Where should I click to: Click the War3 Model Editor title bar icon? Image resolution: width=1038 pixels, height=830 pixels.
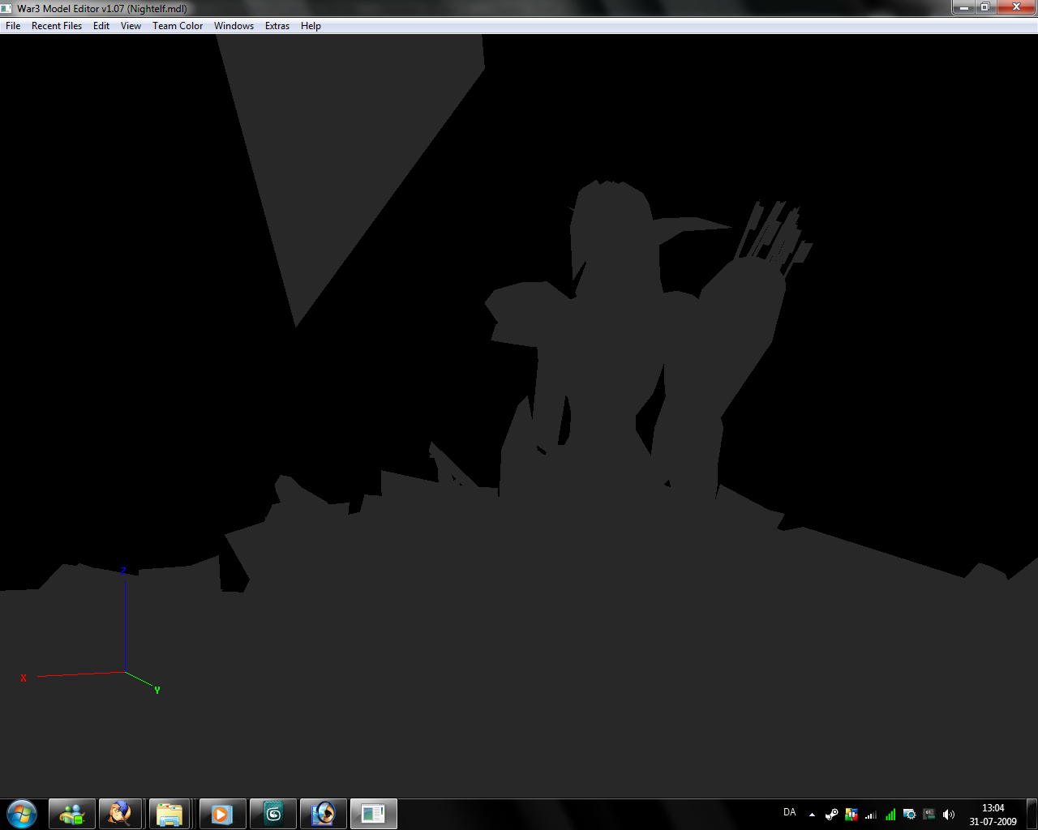click(7, 9)
